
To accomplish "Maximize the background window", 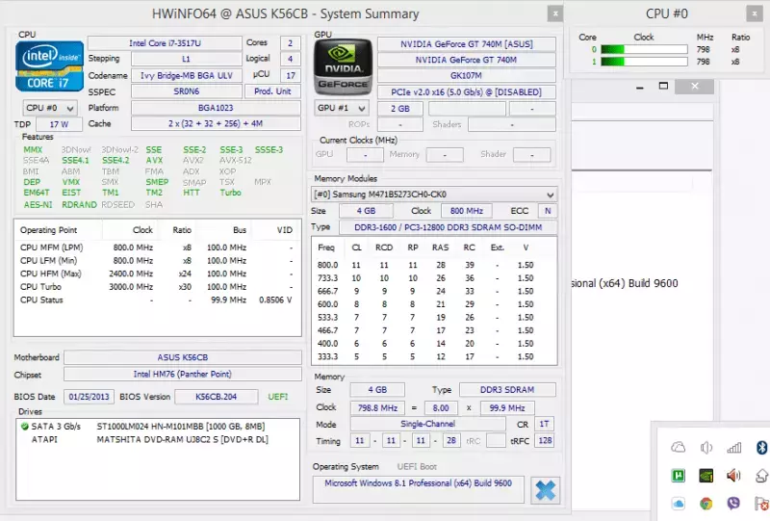I will pyautogui.click(x=663, y=86).
